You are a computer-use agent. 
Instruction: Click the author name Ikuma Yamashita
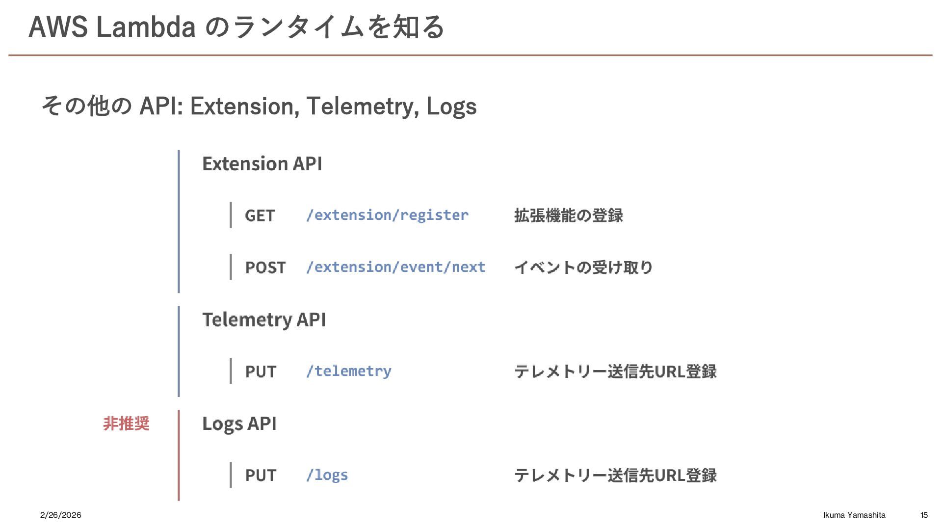click(854, 515)
